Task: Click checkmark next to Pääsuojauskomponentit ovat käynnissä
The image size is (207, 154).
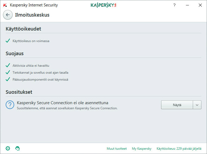Action: (8, 80)
